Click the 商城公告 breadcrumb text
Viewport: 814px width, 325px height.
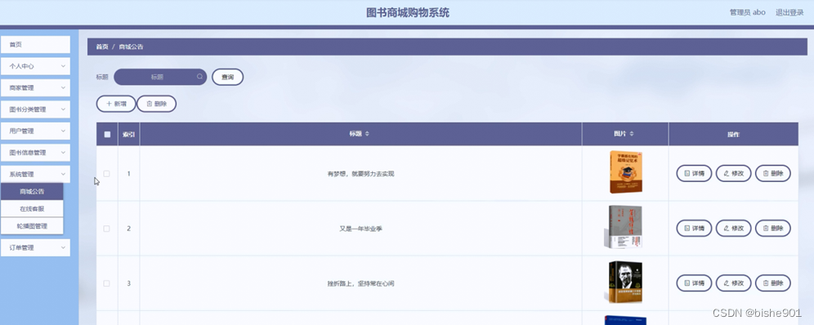pyautogui.click(x=131, y=47)
